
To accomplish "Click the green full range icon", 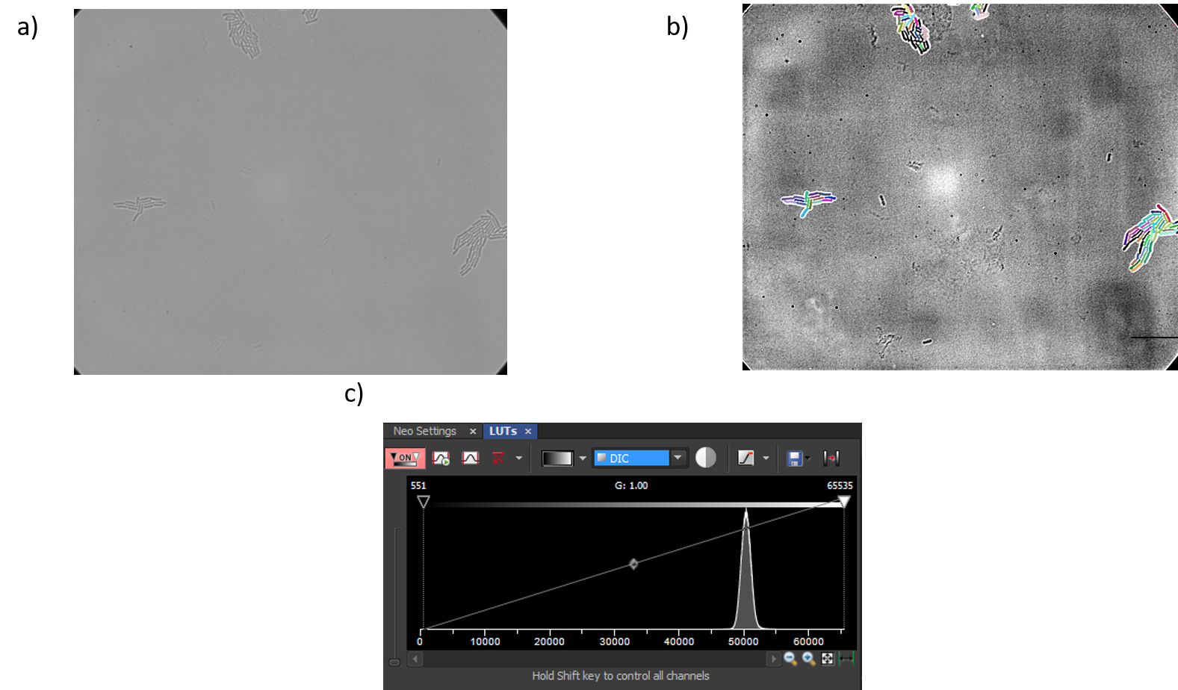I will coord(846,659).
